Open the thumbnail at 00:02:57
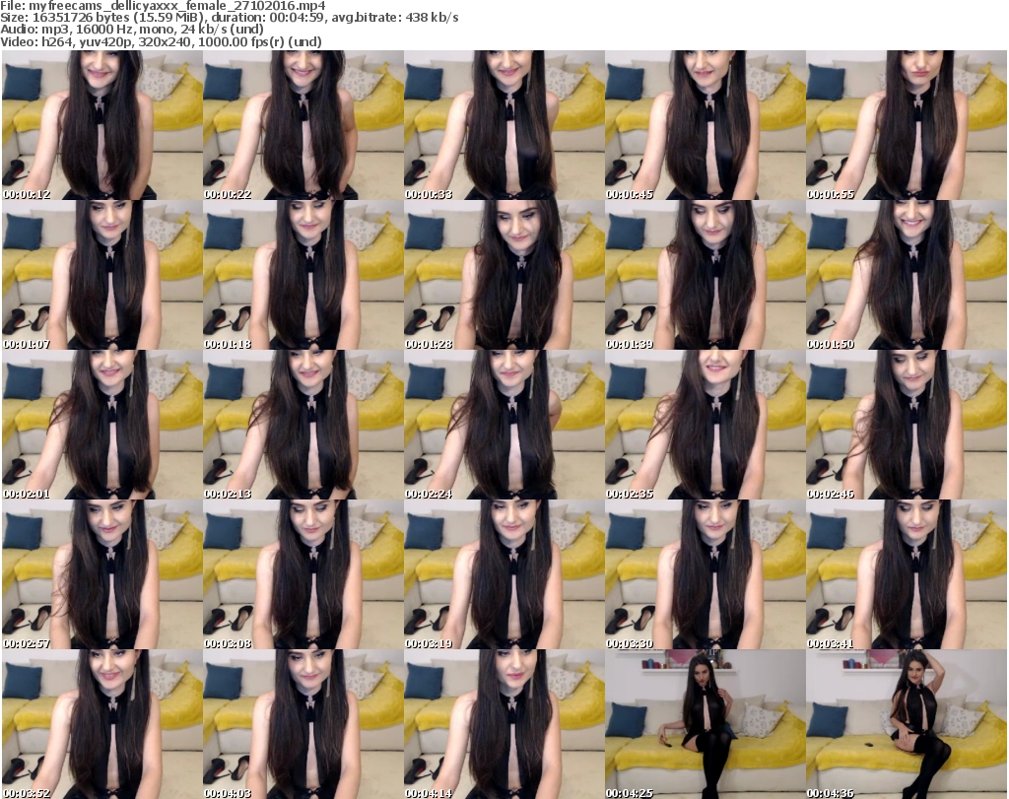Image resolution: width=1009 pixels, height=799 pixels. tap(101, 574)
